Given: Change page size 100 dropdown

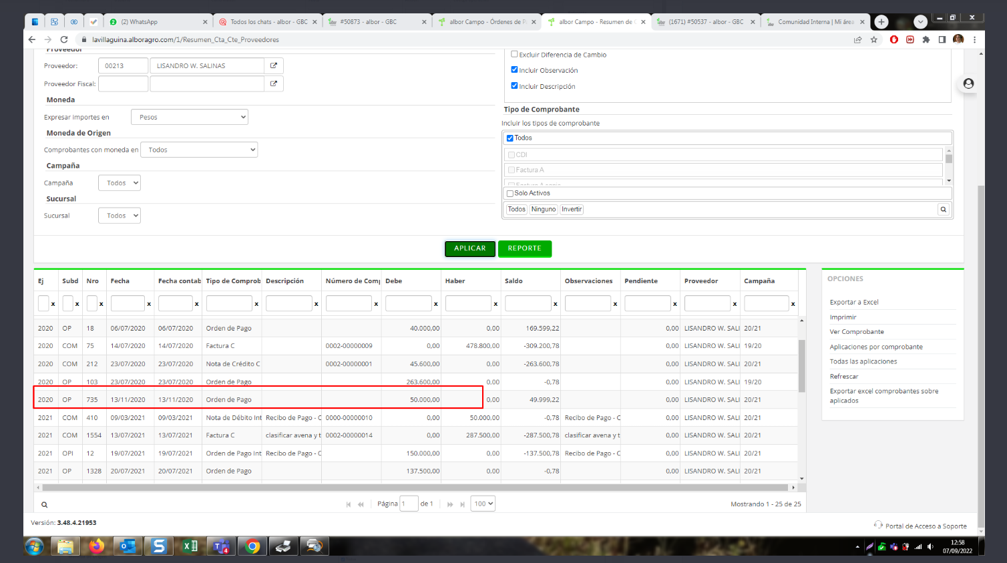Looking at the screenshot, I should [483, 504].
